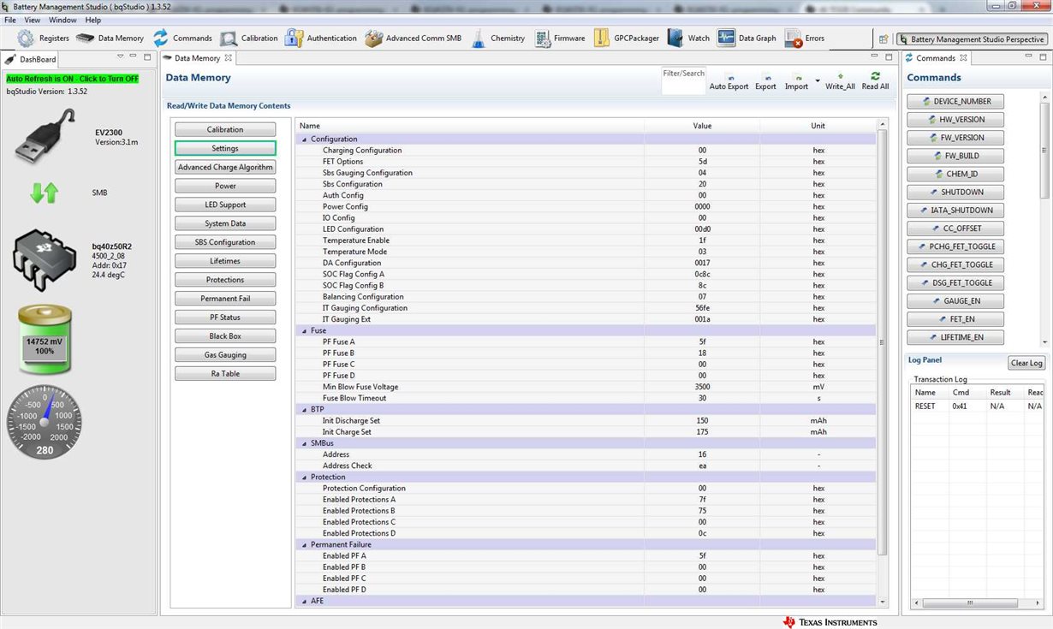Screen dimensions: 1053x629
Task: Click the Battery Management Studio Perspective button
Action: [973, 39]
